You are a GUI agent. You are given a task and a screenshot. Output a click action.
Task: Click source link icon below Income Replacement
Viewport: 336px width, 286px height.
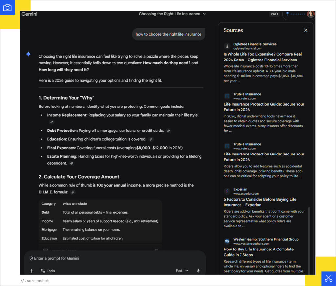click(x=51, y=122)
